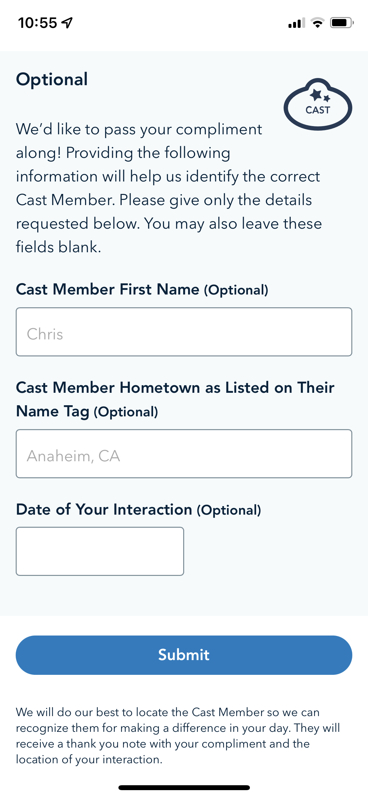Select the hometown field showing Anaheim, CA
This screenshot has width=368, height=798.
pyautogui.click(x=184, y=454)
